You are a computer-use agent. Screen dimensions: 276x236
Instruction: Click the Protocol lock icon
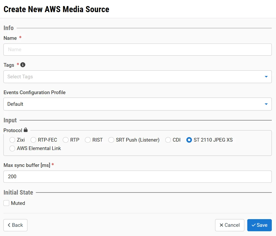tap(26, 130)
